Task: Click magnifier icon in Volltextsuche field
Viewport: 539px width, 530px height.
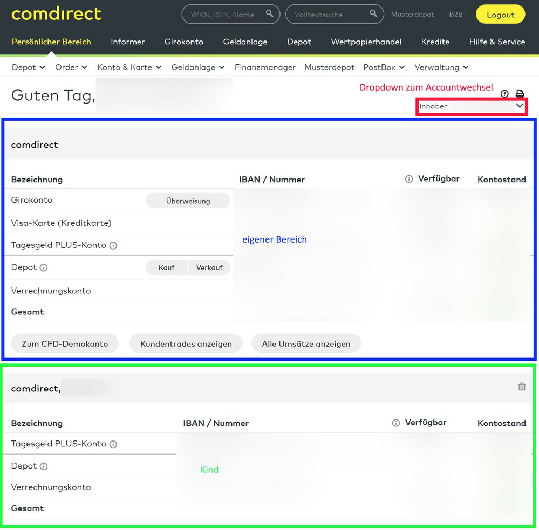Action: click(x=373, y=14)
